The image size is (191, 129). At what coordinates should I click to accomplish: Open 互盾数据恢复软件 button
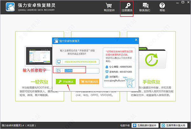click(145, 126)
